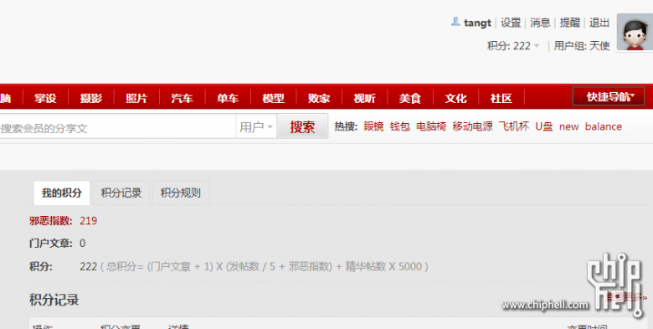Go to the 社区 navigation section
Image resolution: width=653 pixels, height=329 pixels.
(x=501, y=98)
